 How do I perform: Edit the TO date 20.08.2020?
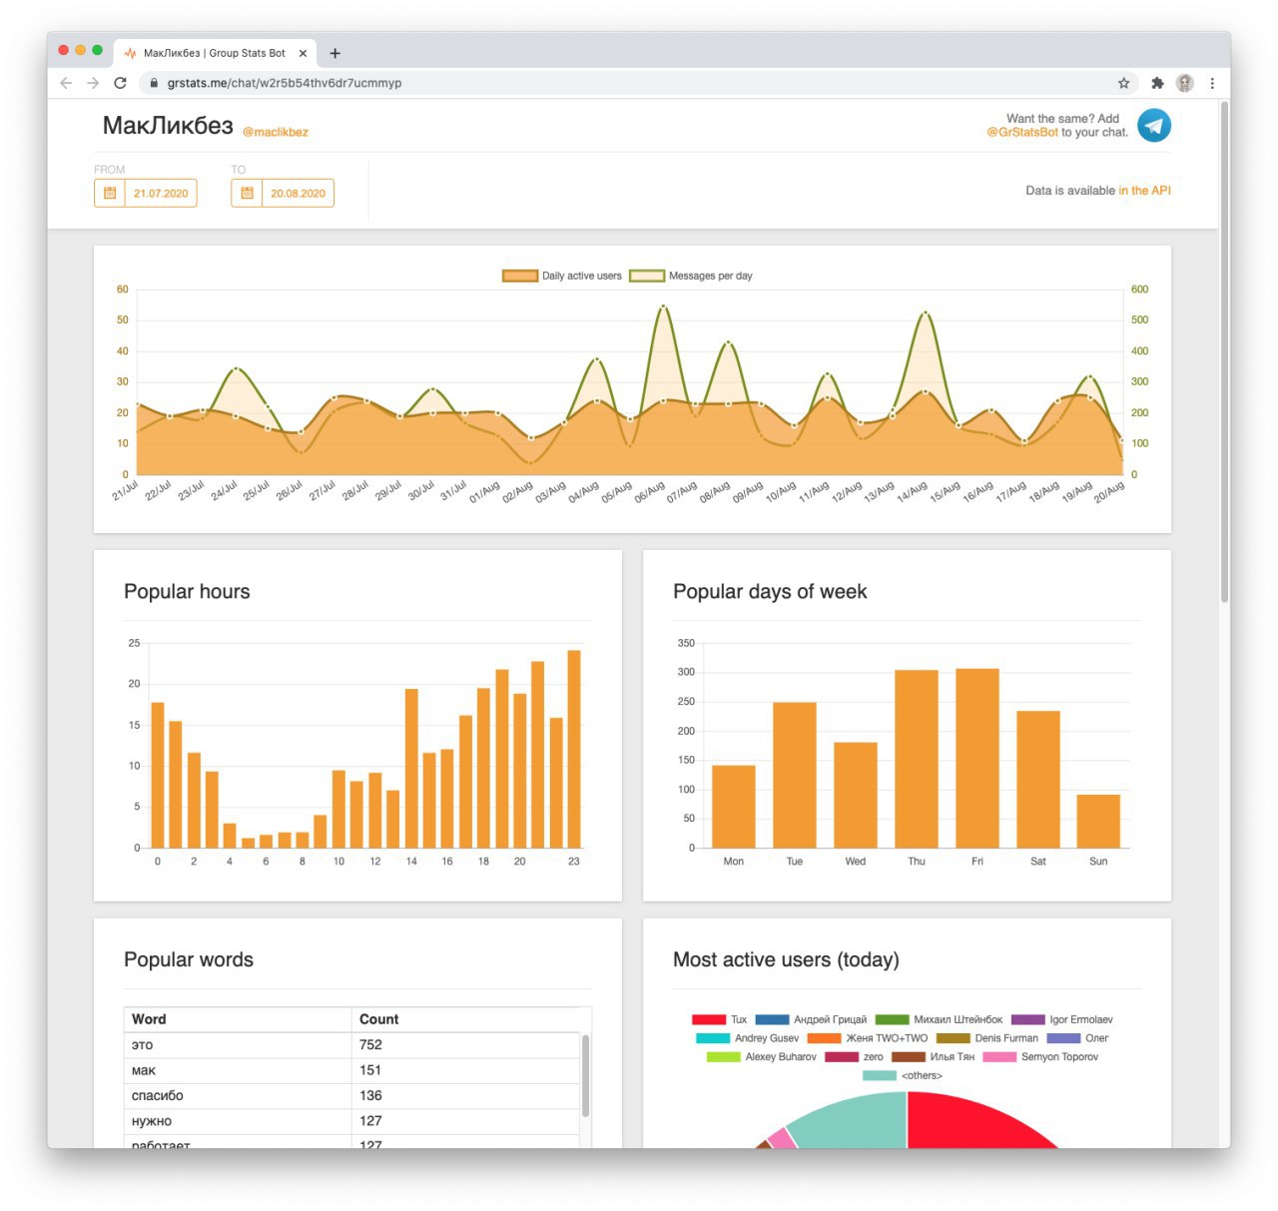point(298,193)
